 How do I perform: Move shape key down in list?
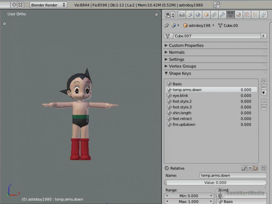(x=264, y=108)
